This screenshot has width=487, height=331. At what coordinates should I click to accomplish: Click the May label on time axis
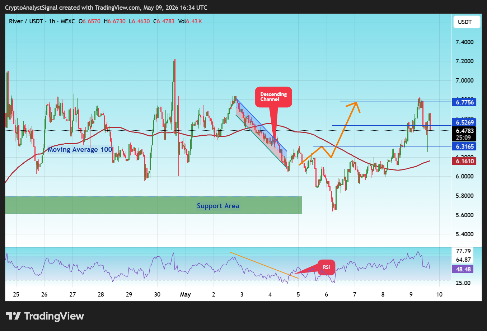[x=185, y=294]
